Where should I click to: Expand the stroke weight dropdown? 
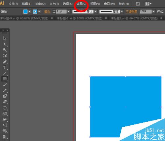tap(69, 12)
